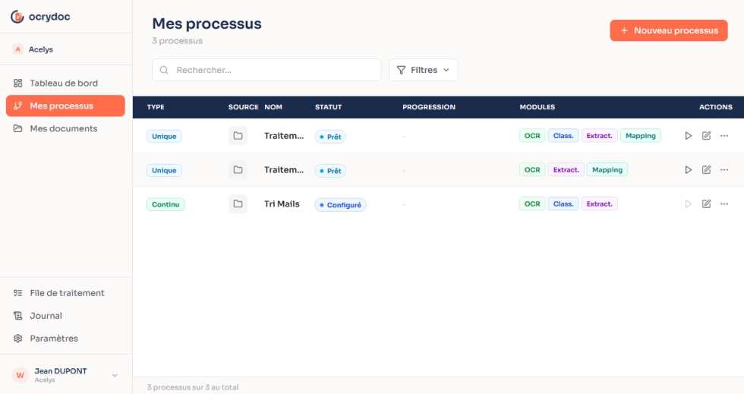Open more actions for second Traitem... process without Class.
This screenshot has width=744, height=394.
(724, 170)
